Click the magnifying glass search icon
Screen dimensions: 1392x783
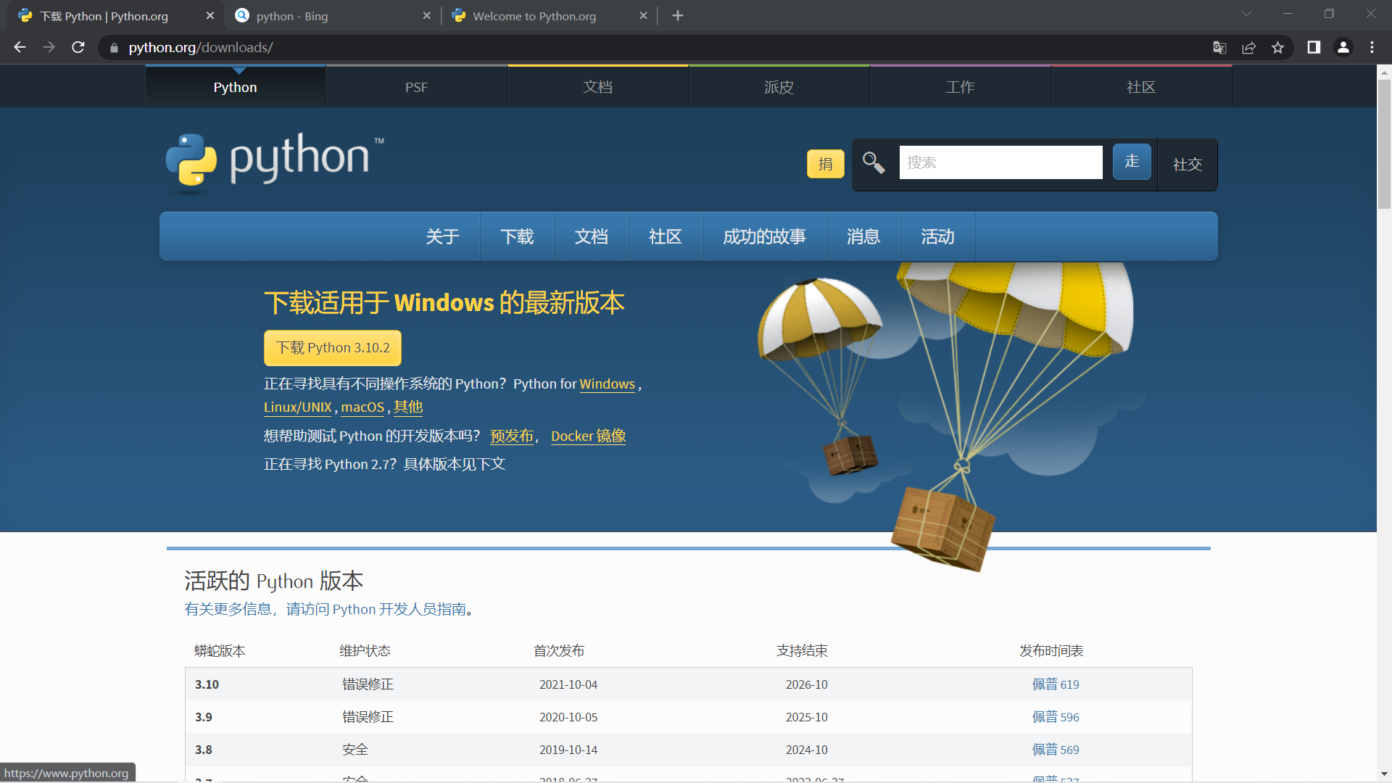click(x=874, y=162)
